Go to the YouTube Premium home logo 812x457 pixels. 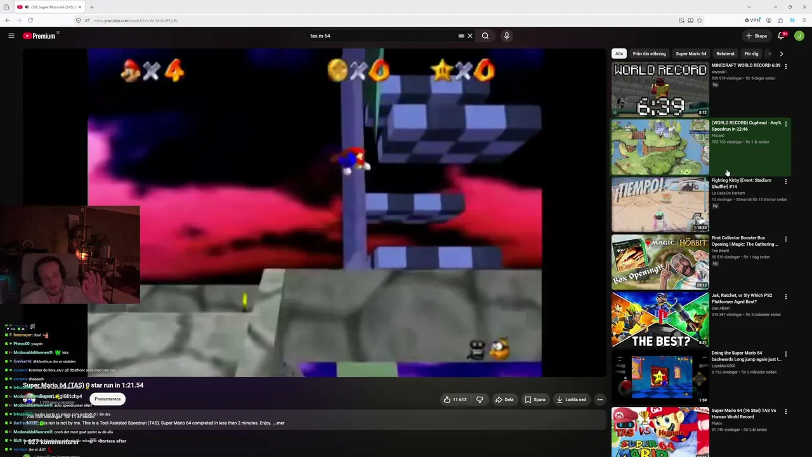(x=39, y=36)
